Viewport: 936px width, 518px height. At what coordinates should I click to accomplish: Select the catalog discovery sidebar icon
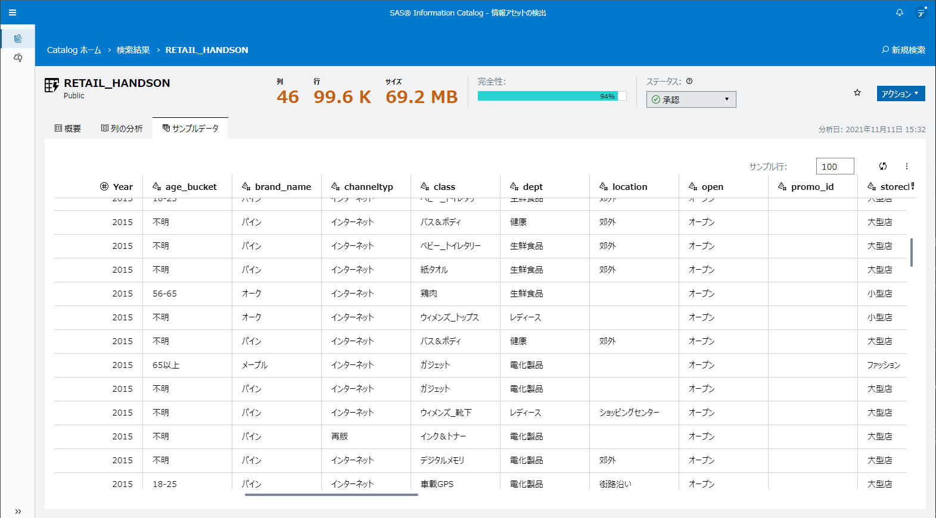18,39
